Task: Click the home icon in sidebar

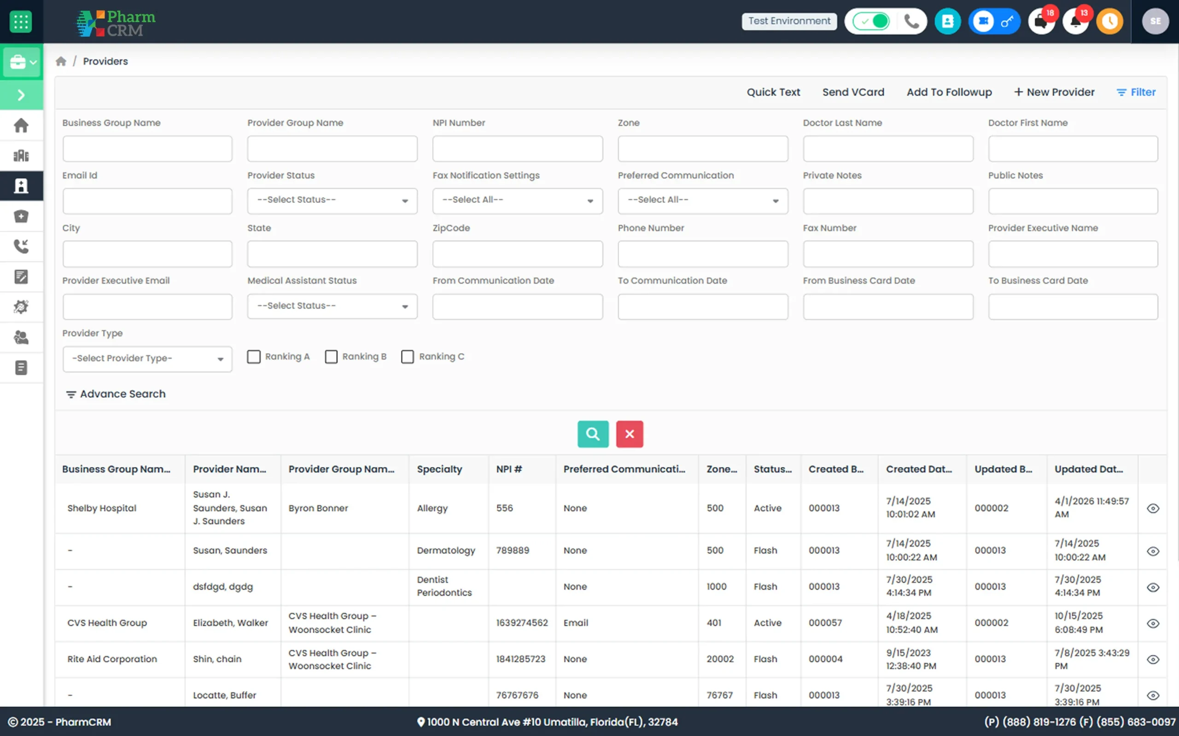Action: [x=21, y=126]
